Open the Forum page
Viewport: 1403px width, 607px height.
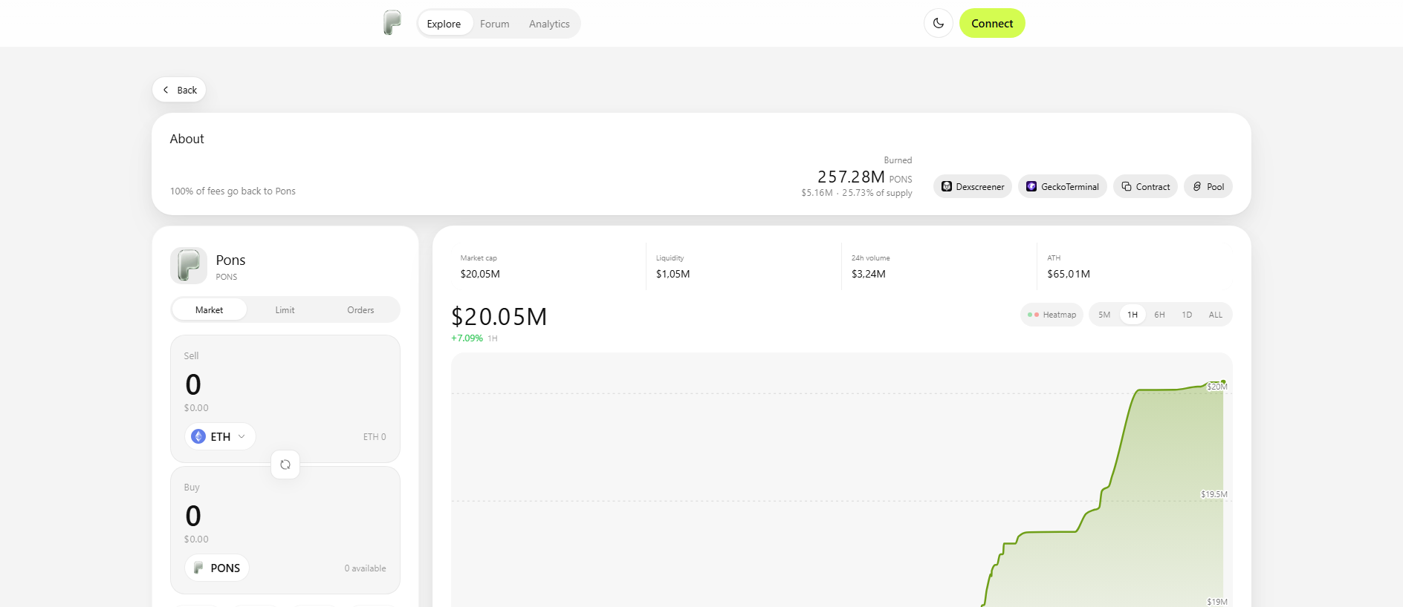coord(495,24)
